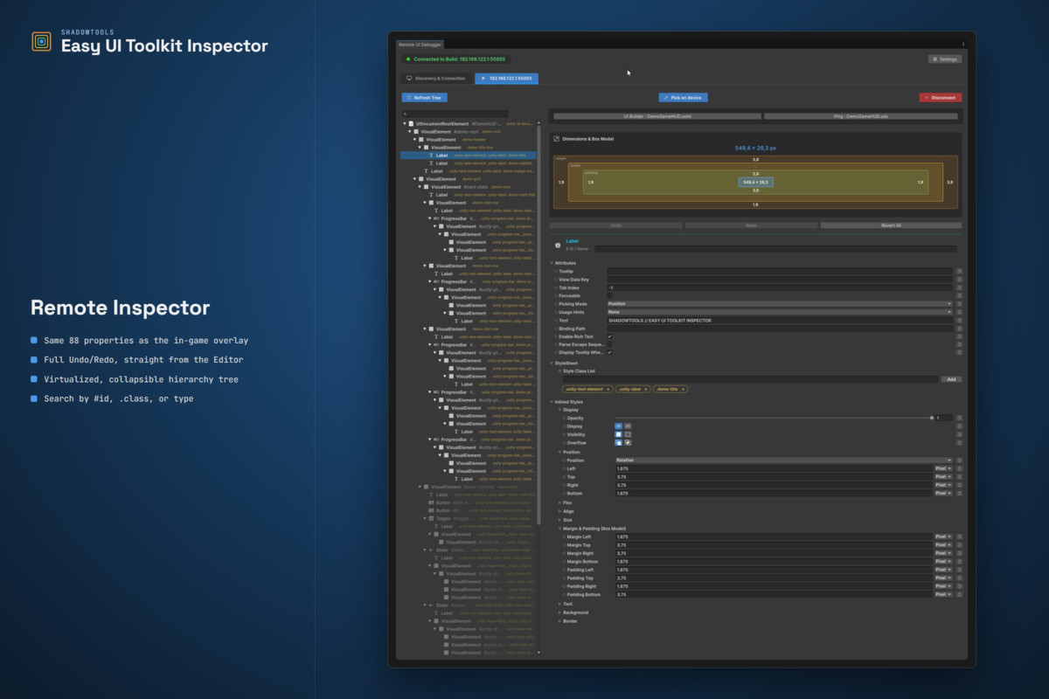The height and width of the screenshot is (699, 1049).
Task: Click revert icon on Padding Bottom row
Action: 959,594
